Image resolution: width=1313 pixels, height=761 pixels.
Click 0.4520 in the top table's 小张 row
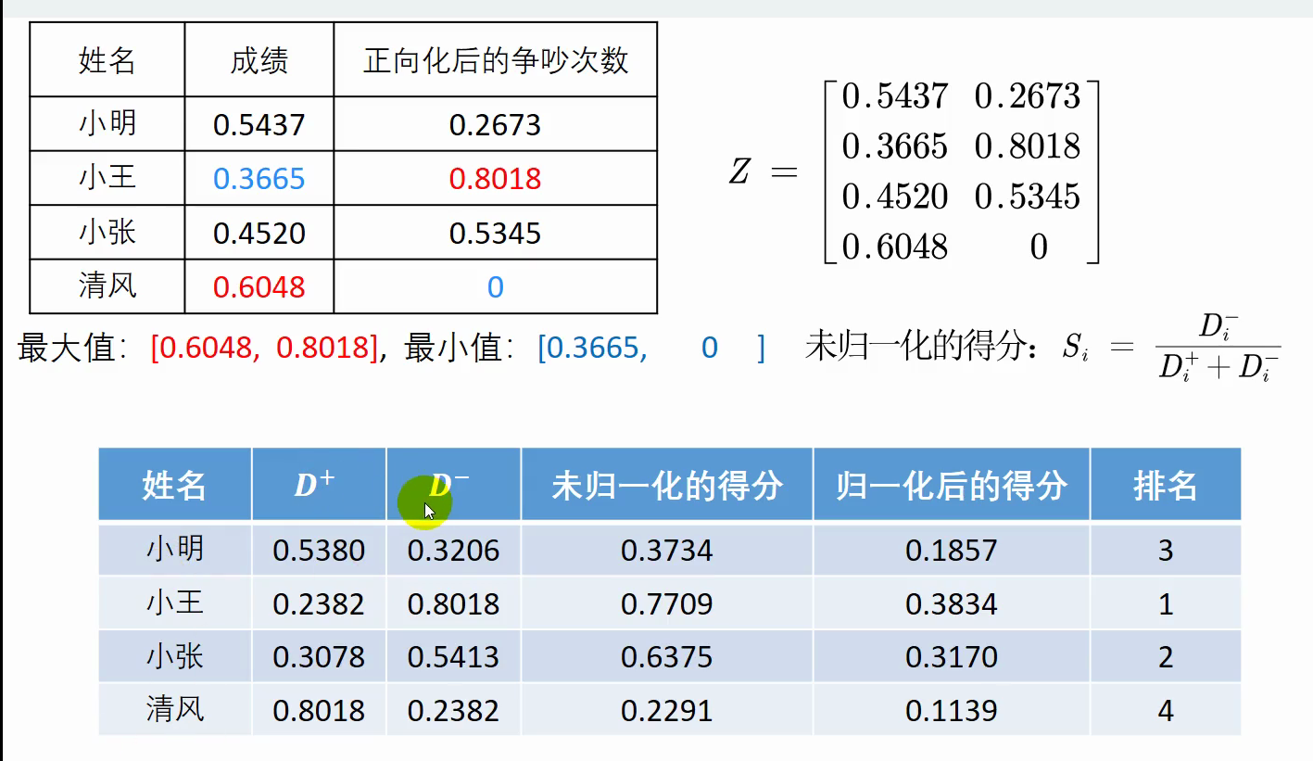[x=259, y=233]
